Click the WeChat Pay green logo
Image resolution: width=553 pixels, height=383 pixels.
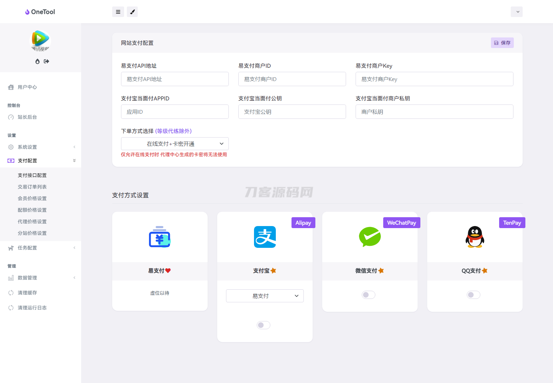pos(370,237)
